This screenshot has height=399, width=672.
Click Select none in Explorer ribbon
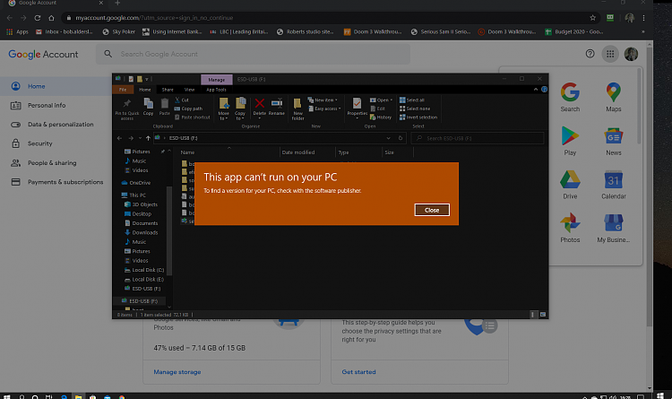pyautogui.click(x=415, y=108)
